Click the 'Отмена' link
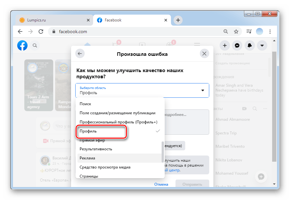Viewport: 290px width, 200px height. 161,184
